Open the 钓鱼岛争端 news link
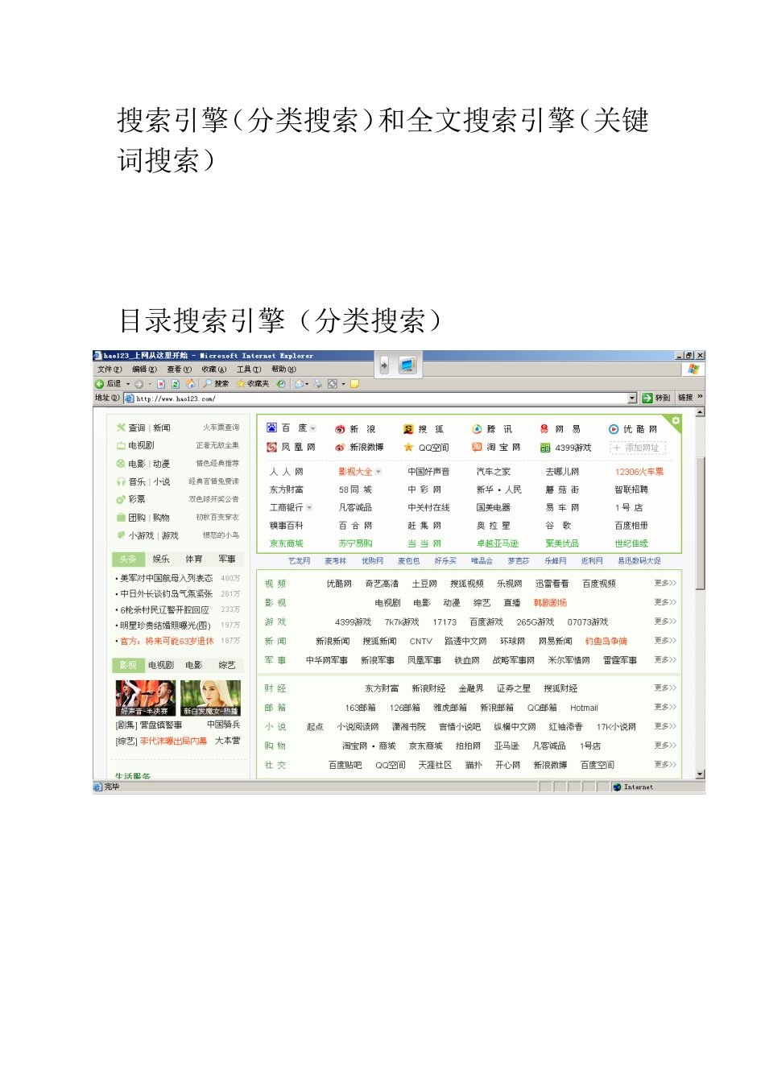 [x=606, y=641]
